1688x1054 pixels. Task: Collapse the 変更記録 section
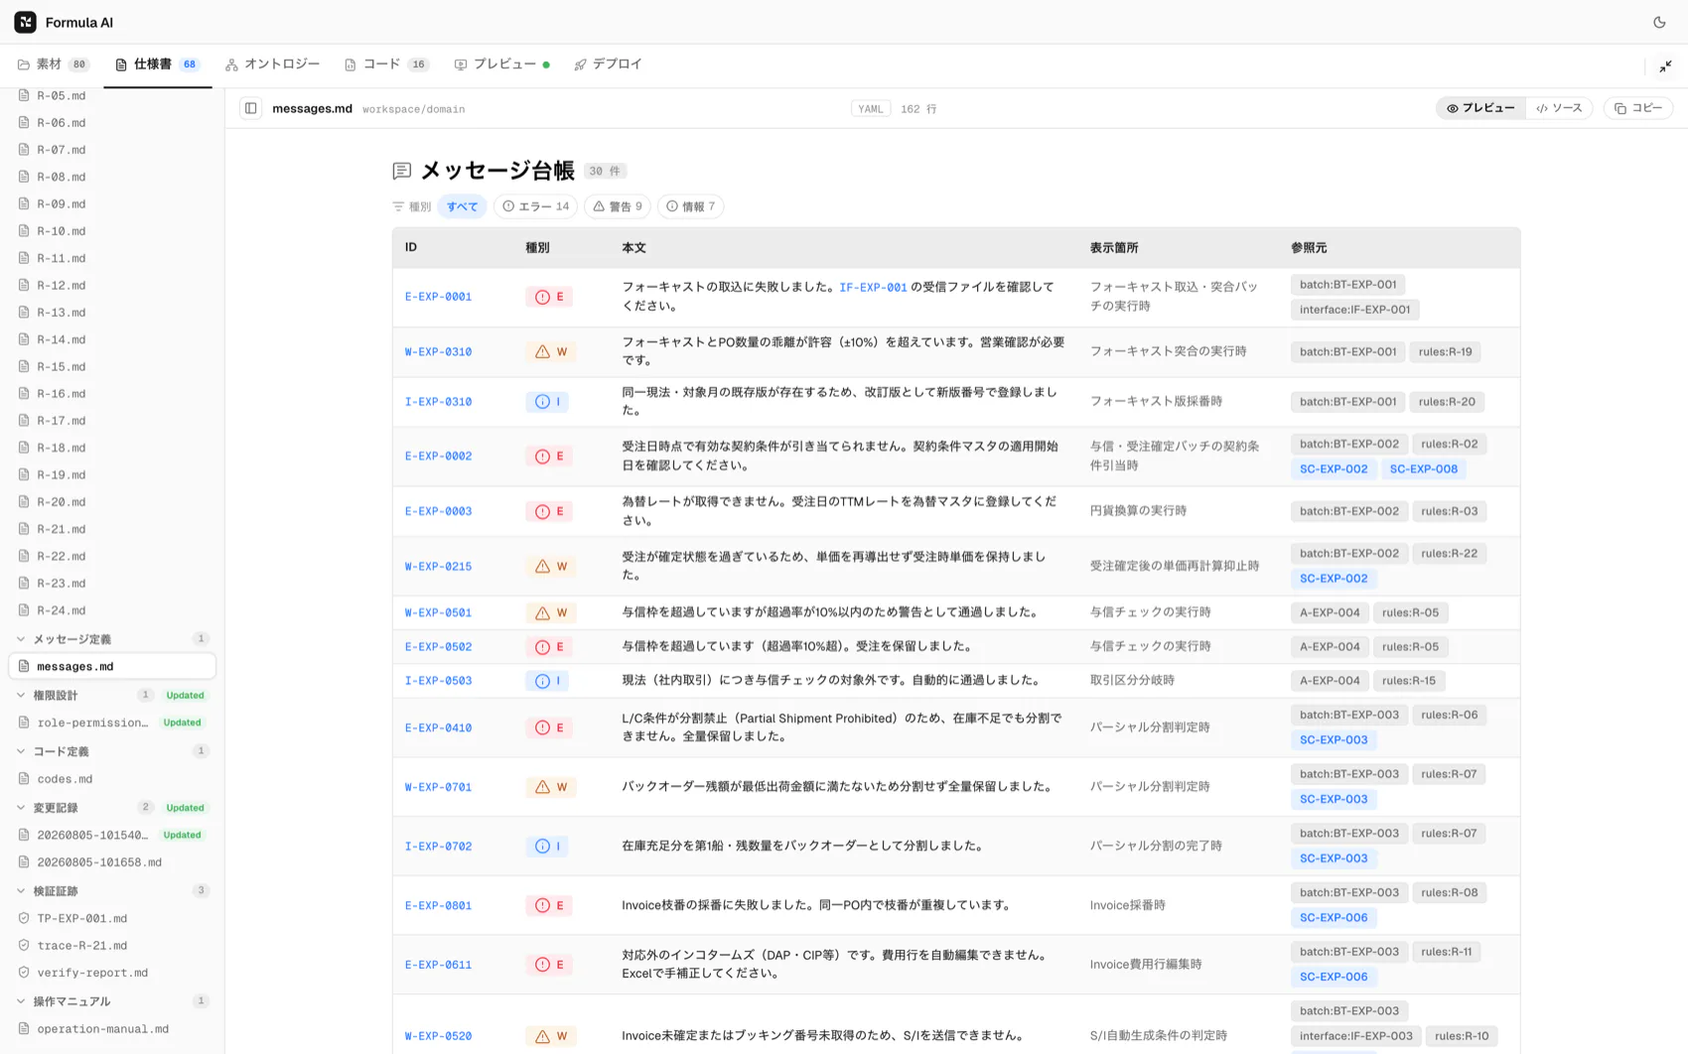pos(112,808)
